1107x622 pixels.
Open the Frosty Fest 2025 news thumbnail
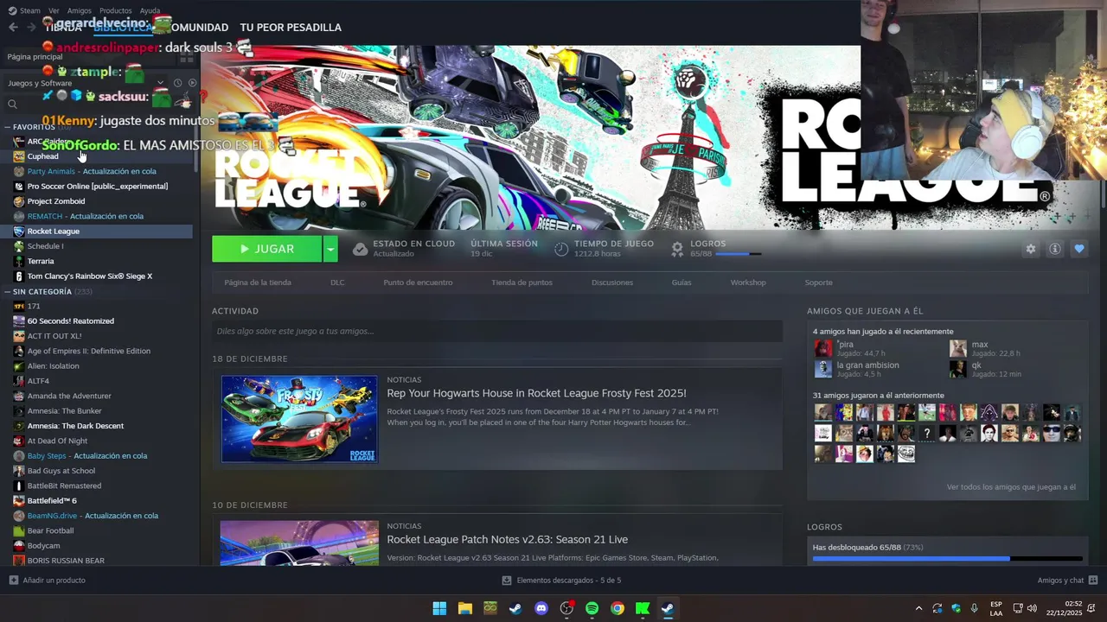[299, 419]
